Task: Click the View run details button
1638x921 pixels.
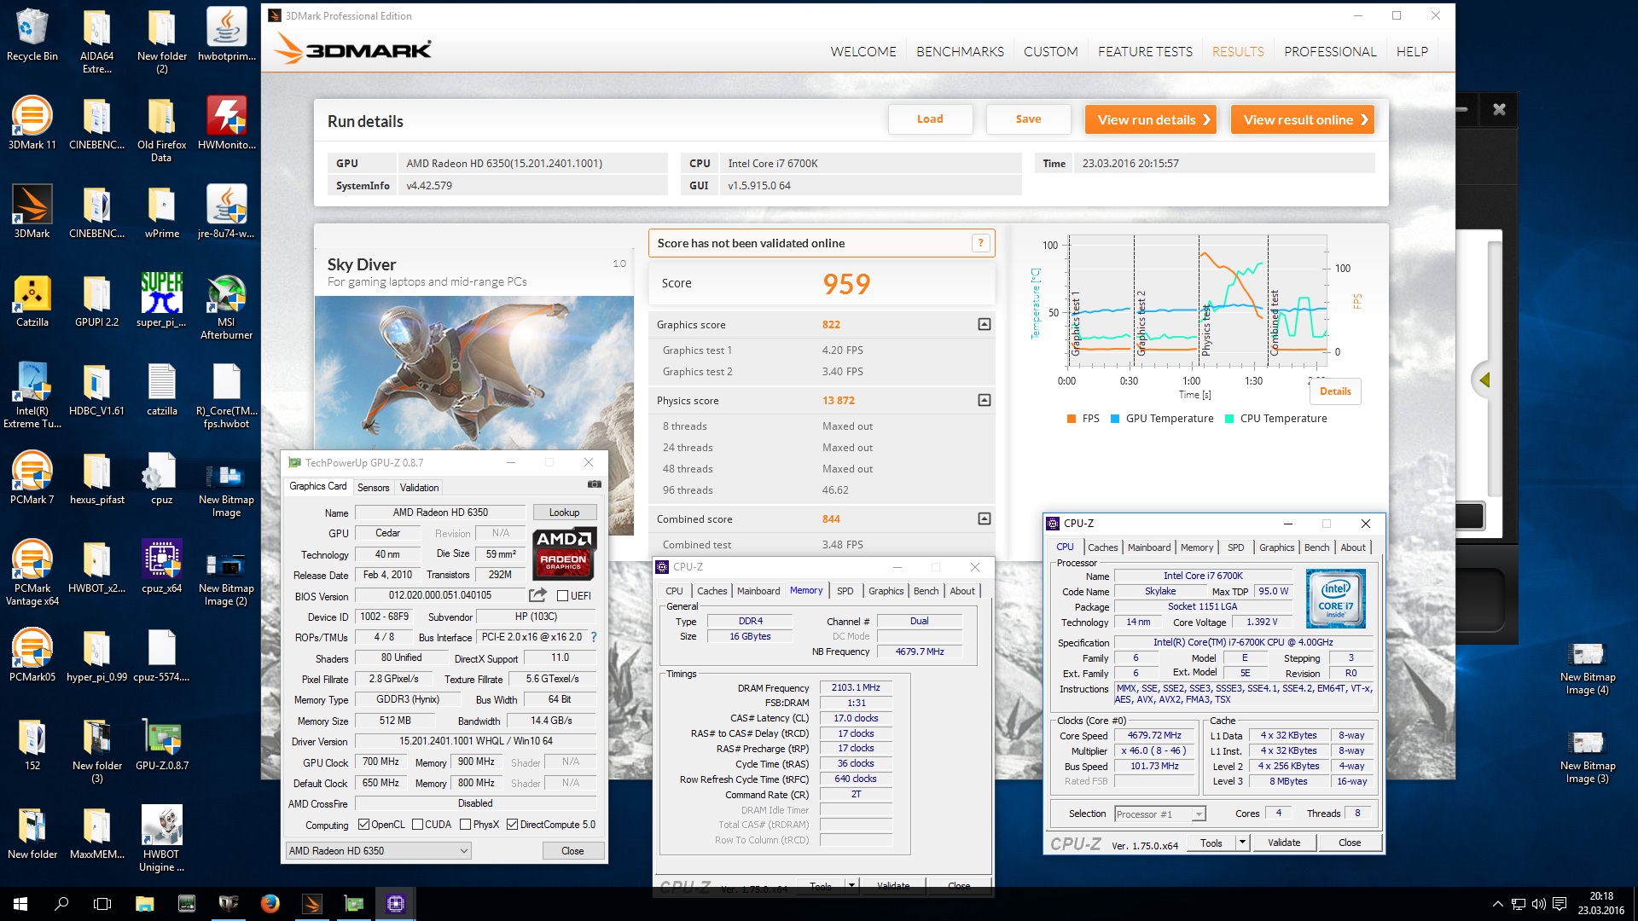Action: pyautogui.click(x=1151, y=119)
